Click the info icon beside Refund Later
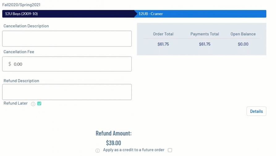This screenshot has width=276, height=156. 33,104
